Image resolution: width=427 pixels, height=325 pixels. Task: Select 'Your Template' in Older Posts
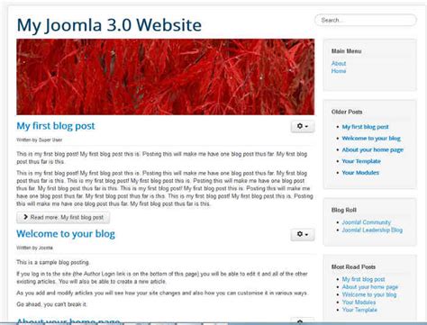coord(361,161)
